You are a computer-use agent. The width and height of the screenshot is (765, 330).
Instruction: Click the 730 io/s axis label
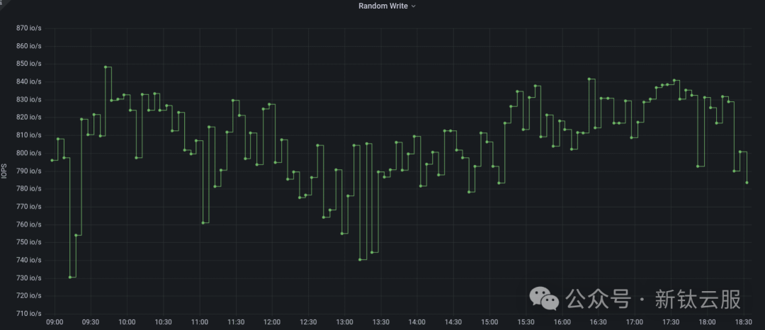[x=29, y=278]
